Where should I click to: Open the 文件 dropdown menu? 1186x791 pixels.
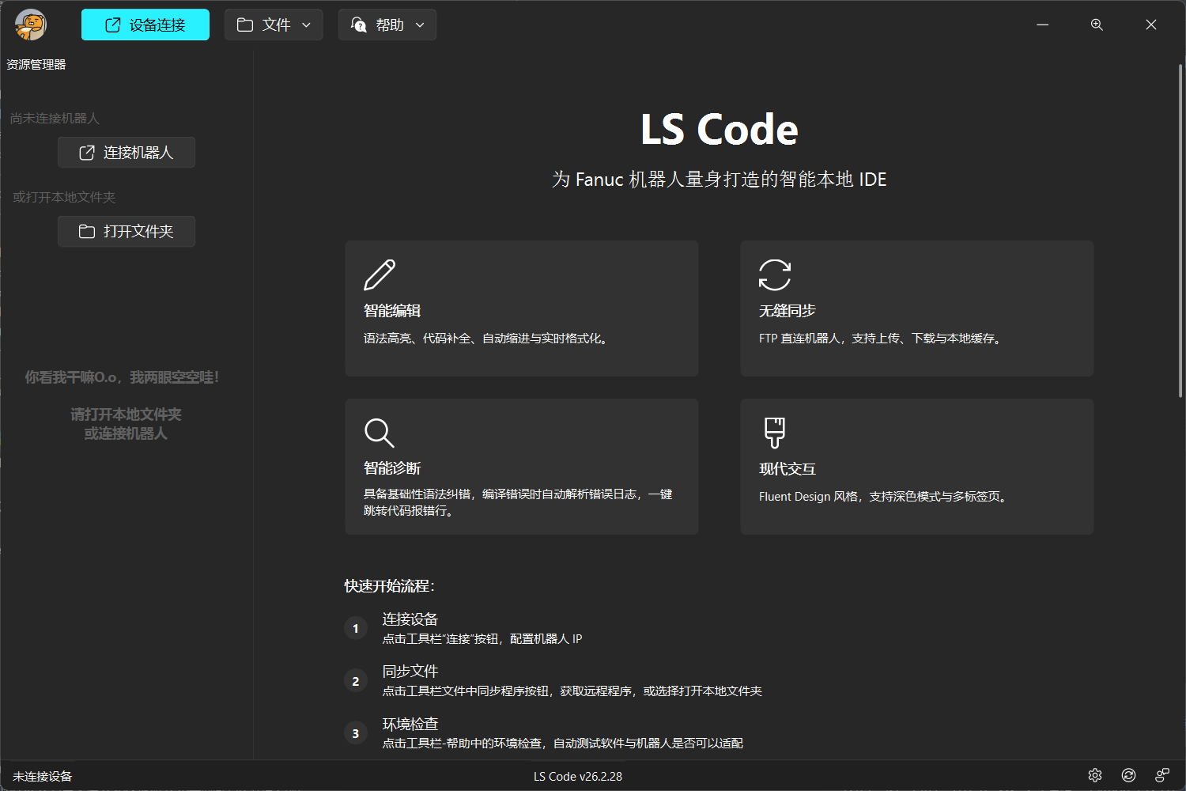[x=274, y=25]
